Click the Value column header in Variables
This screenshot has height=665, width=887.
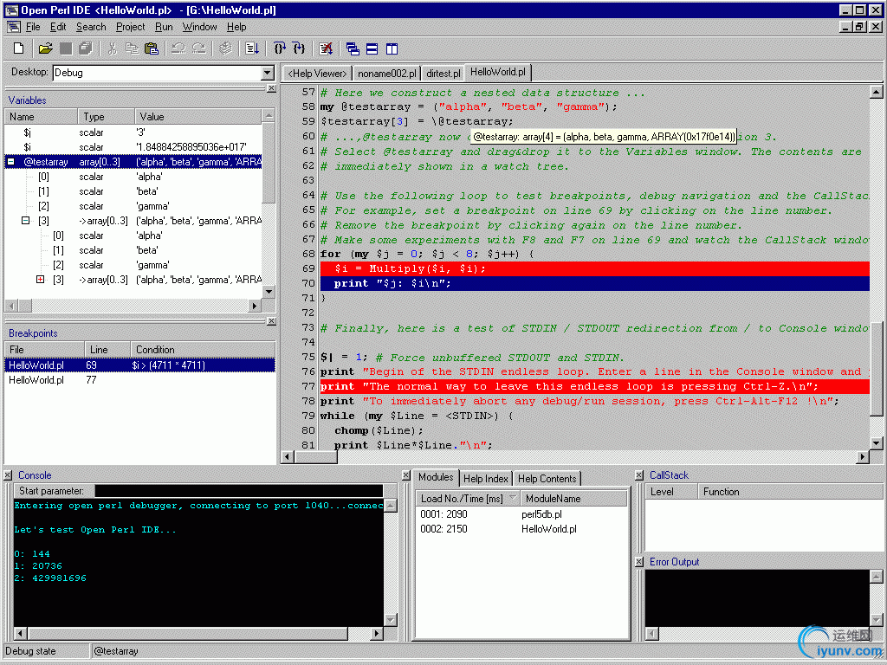[198, 117]
